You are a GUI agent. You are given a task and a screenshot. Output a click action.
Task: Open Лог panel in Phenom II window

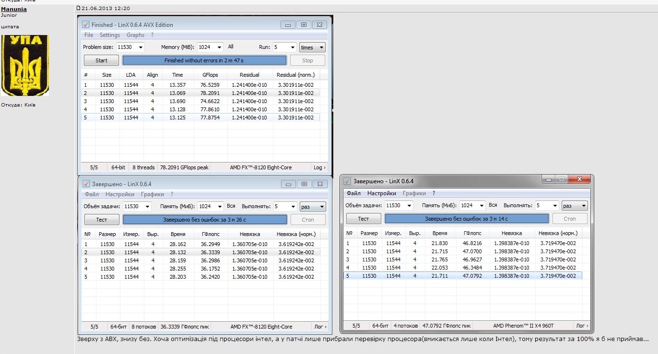(x=582, y=326)
